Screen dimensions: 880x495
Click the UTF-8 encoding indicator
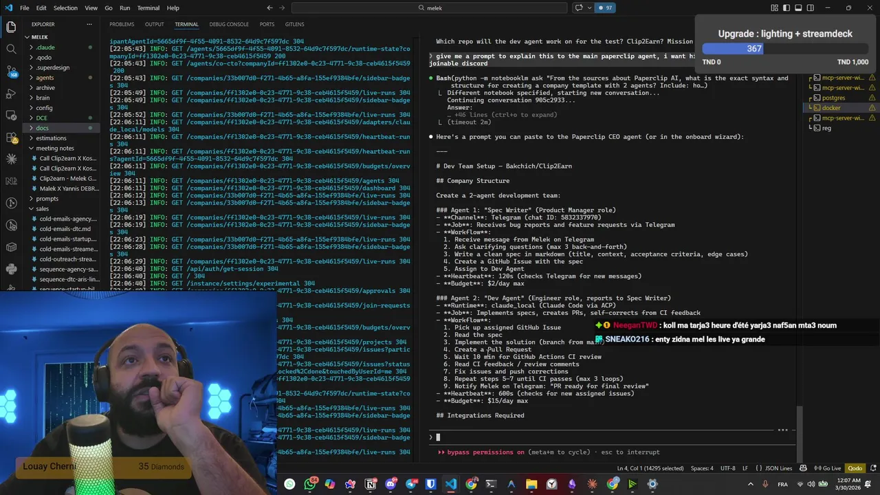[x=727, y=468]
